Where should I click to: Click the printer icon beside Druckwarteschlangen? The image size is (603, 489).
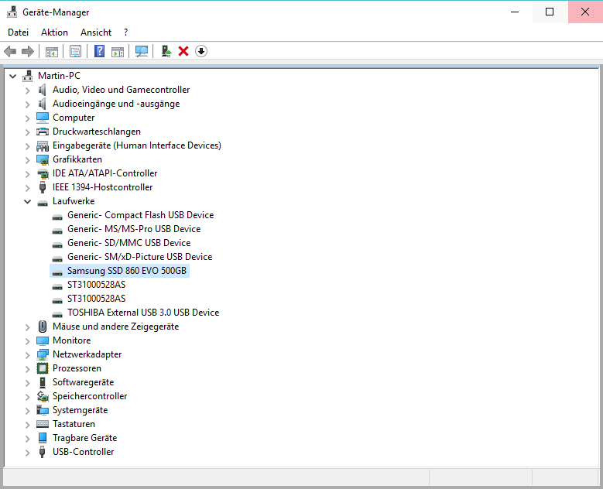(43, 132)
